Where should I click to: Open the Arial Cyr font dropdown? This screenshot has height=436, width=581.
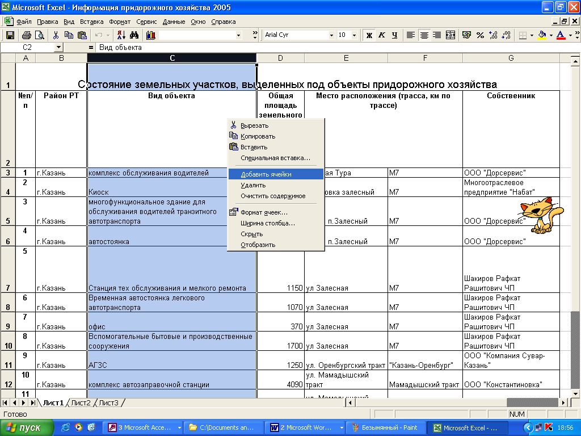(331, 35)
